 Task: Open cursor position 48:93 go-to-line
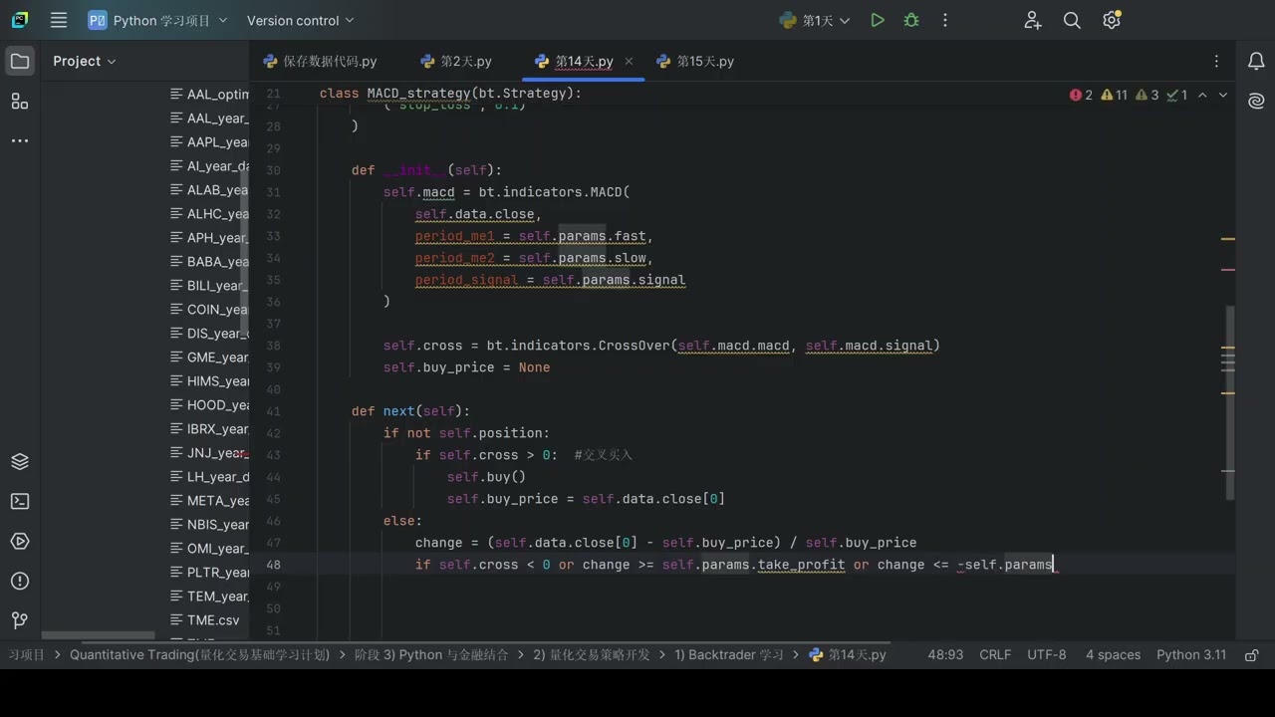(x=945, y=654)
